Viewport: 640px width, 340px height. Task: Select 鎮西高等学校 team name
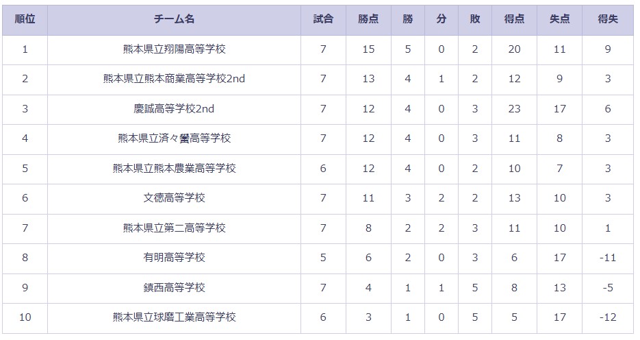[x=175, y=288]
